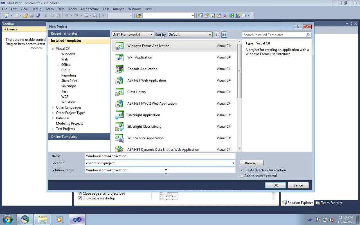
Task: Expand the Test Projects node
Action: click(53, 129)
